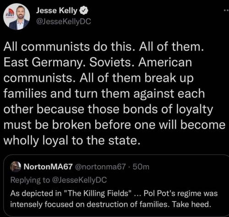Click the "East Germany. Soviets. American" line
The height and width of the screenshot is (217, 229).
[98, 62]
